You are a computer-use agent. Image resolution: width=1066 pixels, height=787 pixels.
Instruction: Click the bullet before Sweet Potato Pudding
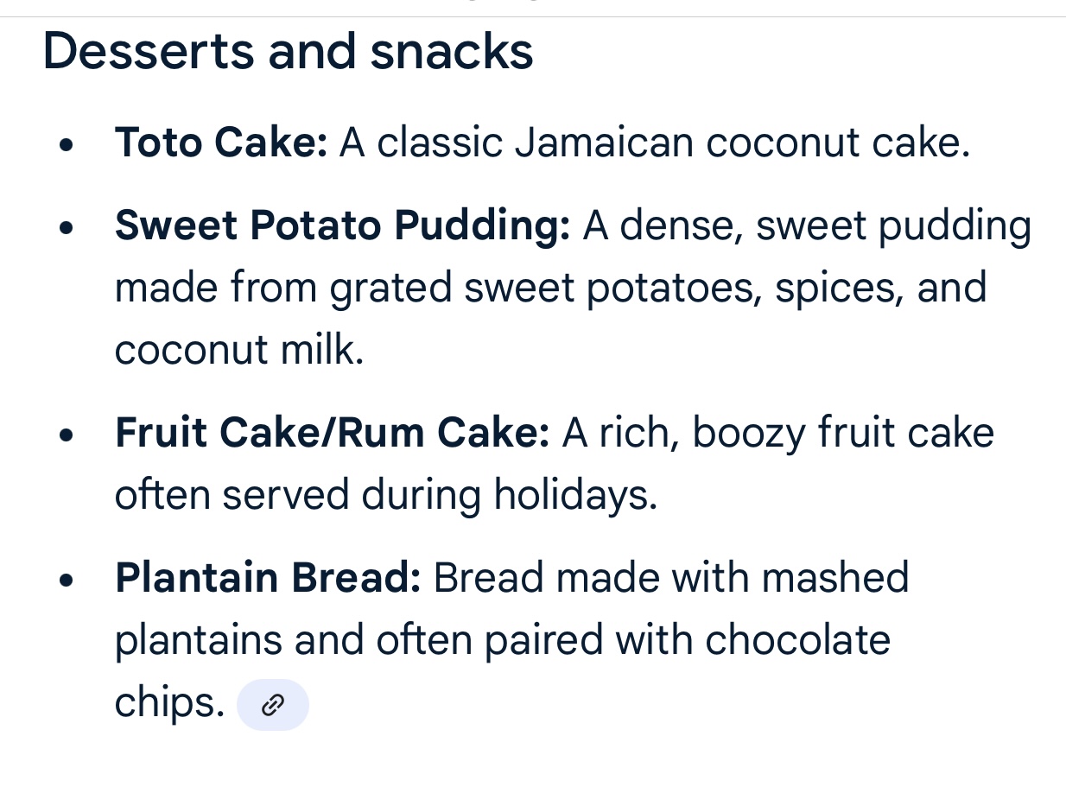point(67,227)
